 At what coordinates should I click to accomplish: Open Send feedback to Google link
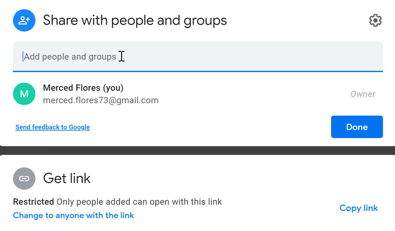tap(53, 127)
